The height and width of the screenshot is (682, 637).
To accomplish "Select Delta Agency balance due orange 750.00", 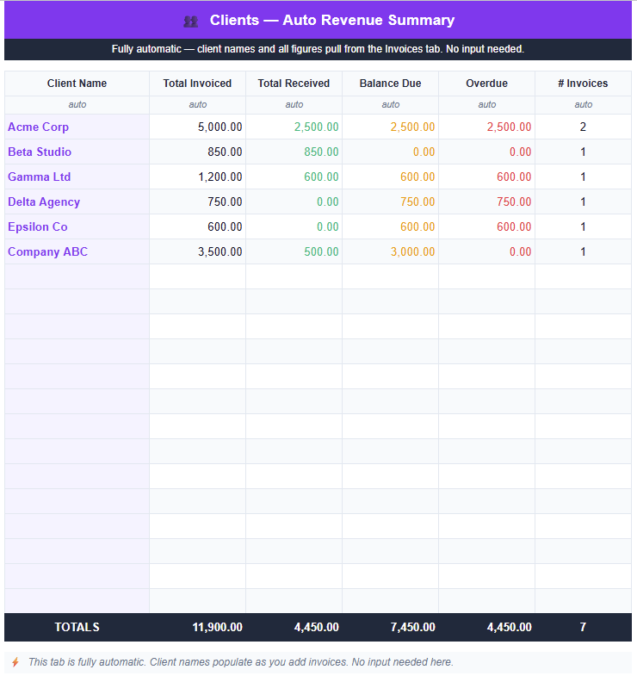I will (x=417, y=201).
